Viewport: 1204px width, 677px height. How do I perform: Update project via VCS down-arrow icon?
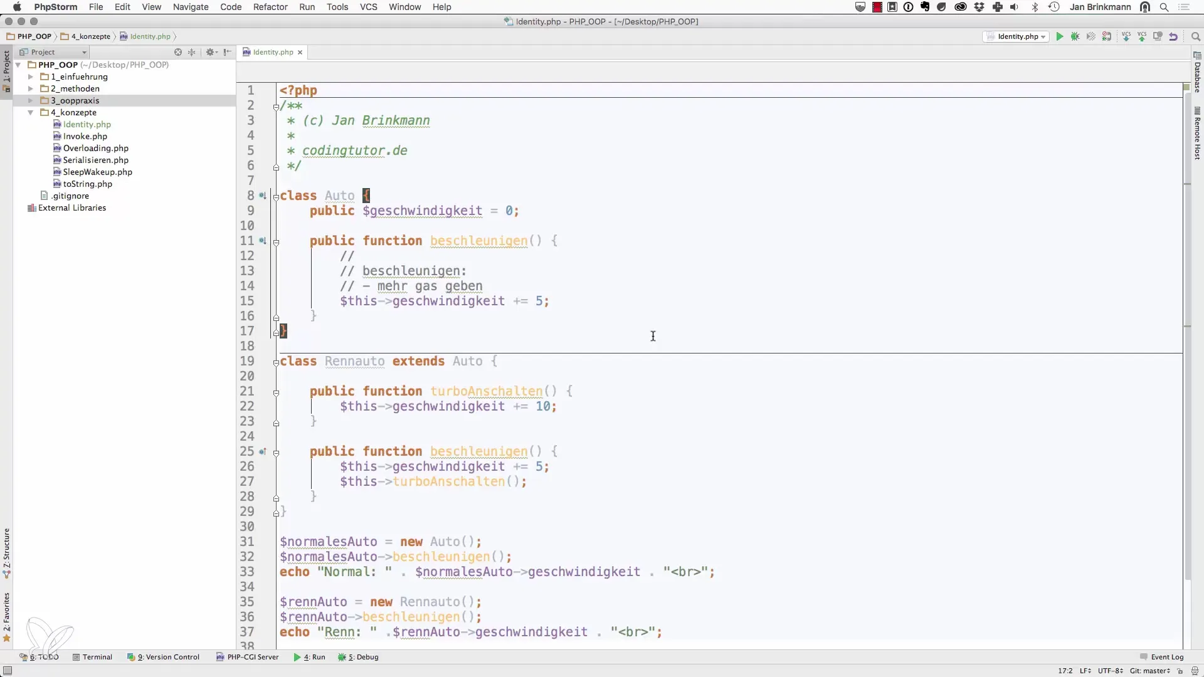(1126, 36)
